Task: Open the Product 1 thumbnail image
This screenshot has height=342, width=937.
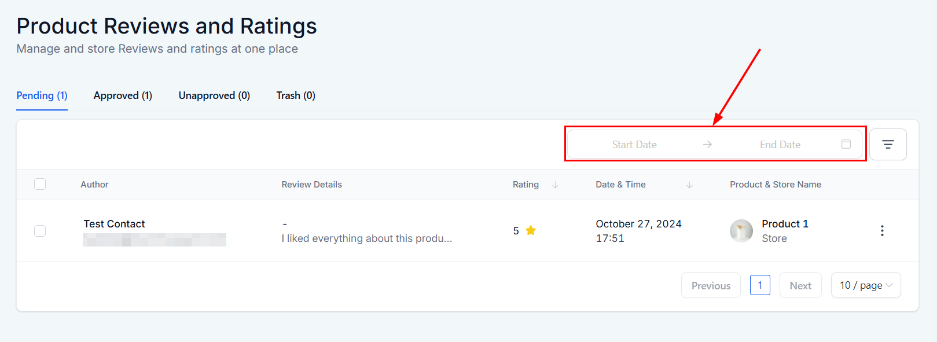Action: 741,231
